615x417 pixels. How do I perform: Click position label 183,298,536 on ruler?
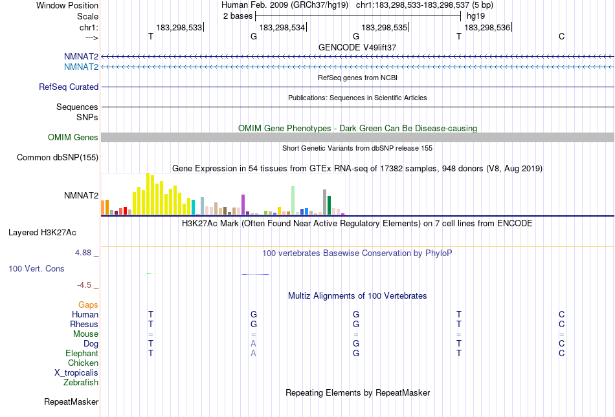[x=487, y=27]
